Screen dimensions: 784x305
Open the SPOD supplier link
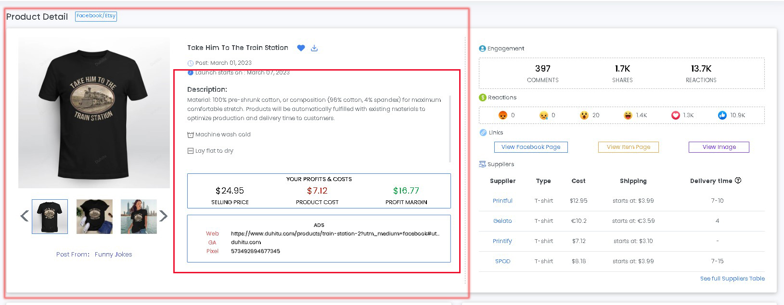pos(502,261)
